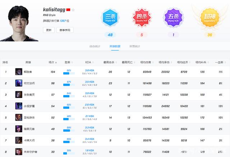Sort the table by 场次 column

click(52, 62)
